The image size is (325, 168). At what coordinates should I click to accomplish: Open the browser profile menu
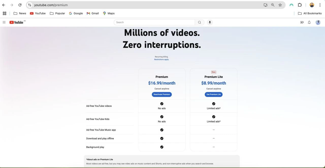click(312, 5)
